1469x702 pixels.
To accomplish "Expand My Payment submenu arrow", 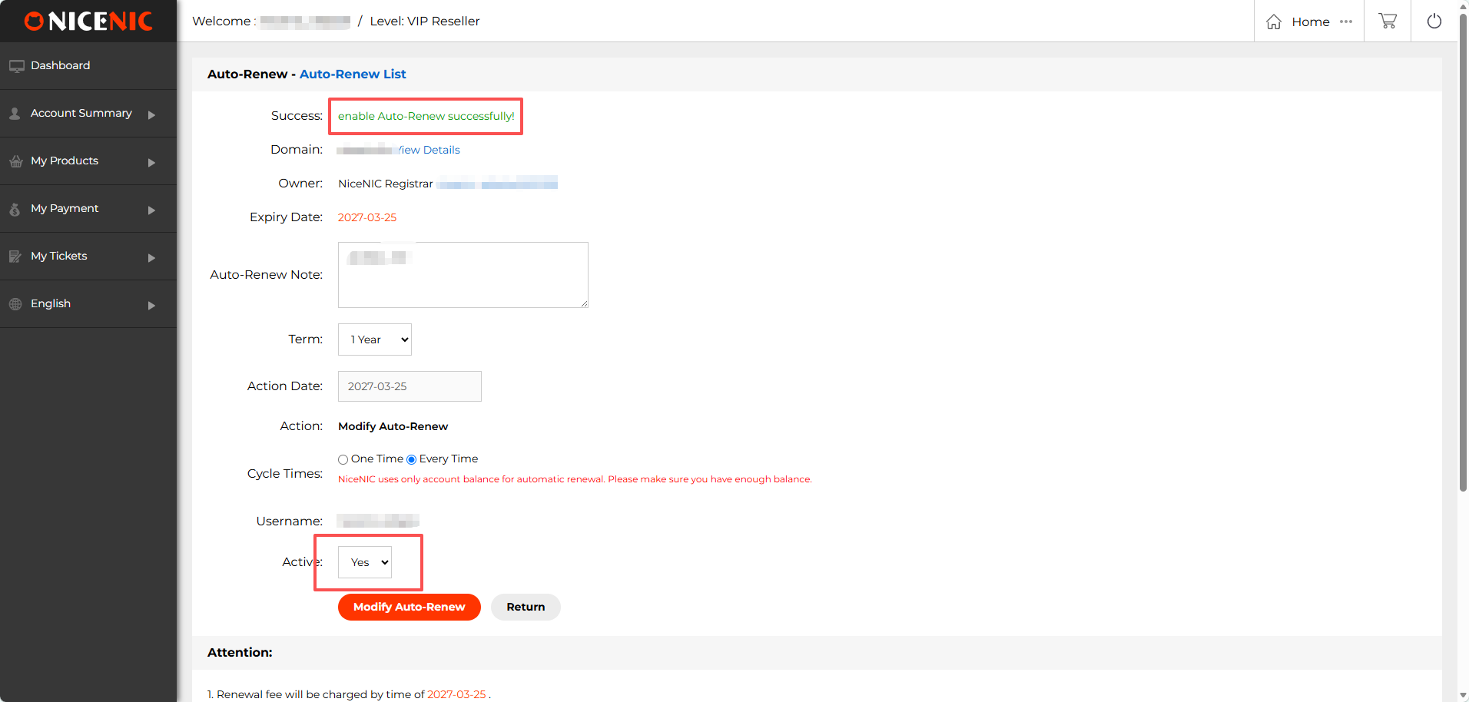I will [x=151, y=210].
